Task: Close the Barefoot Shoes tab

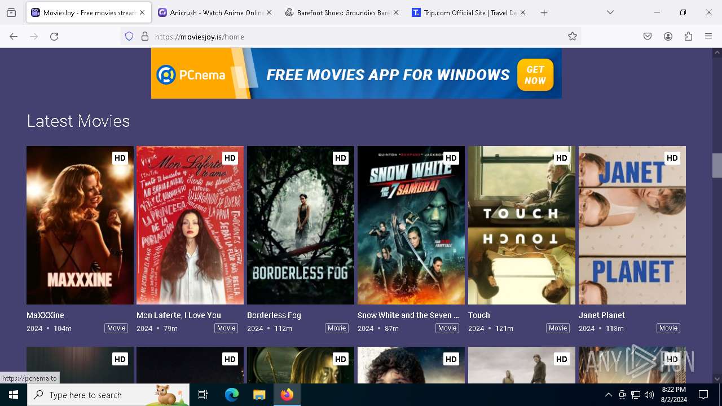Action: 396,12
